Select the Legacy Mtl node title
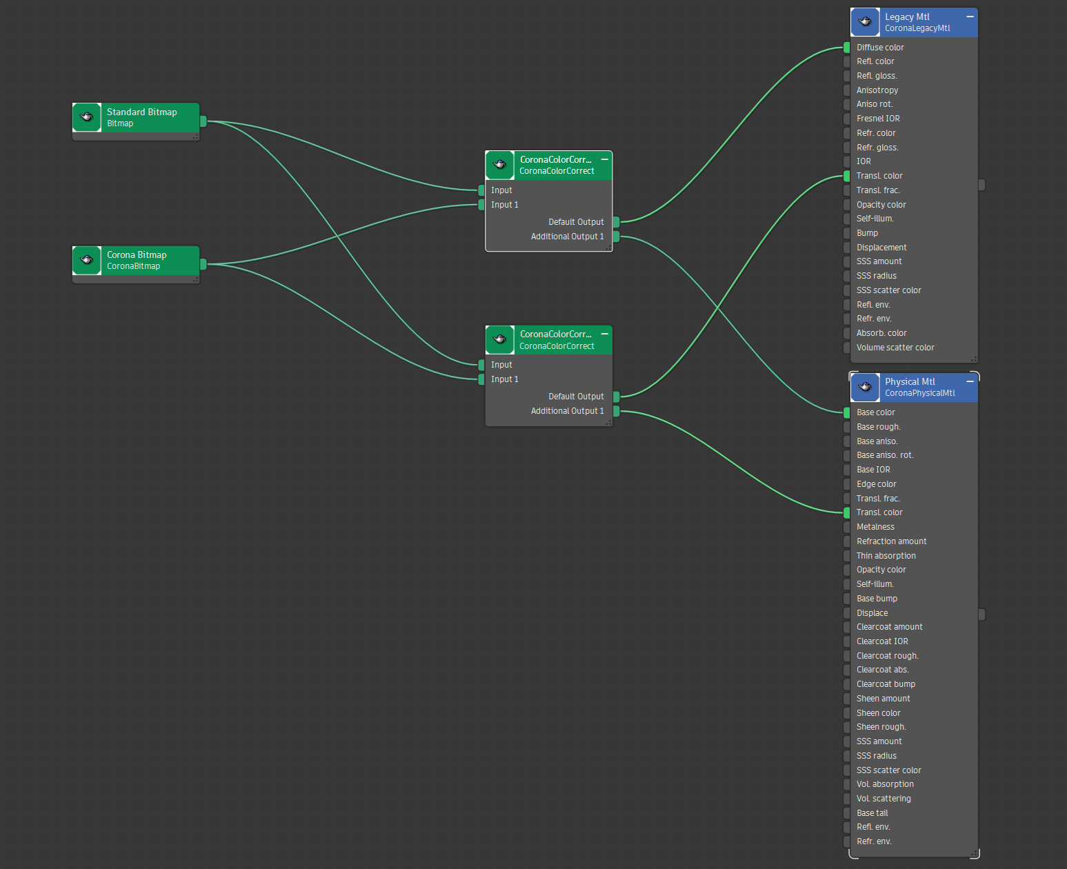This screenshot has height=869, width=1067. [907, 17]
